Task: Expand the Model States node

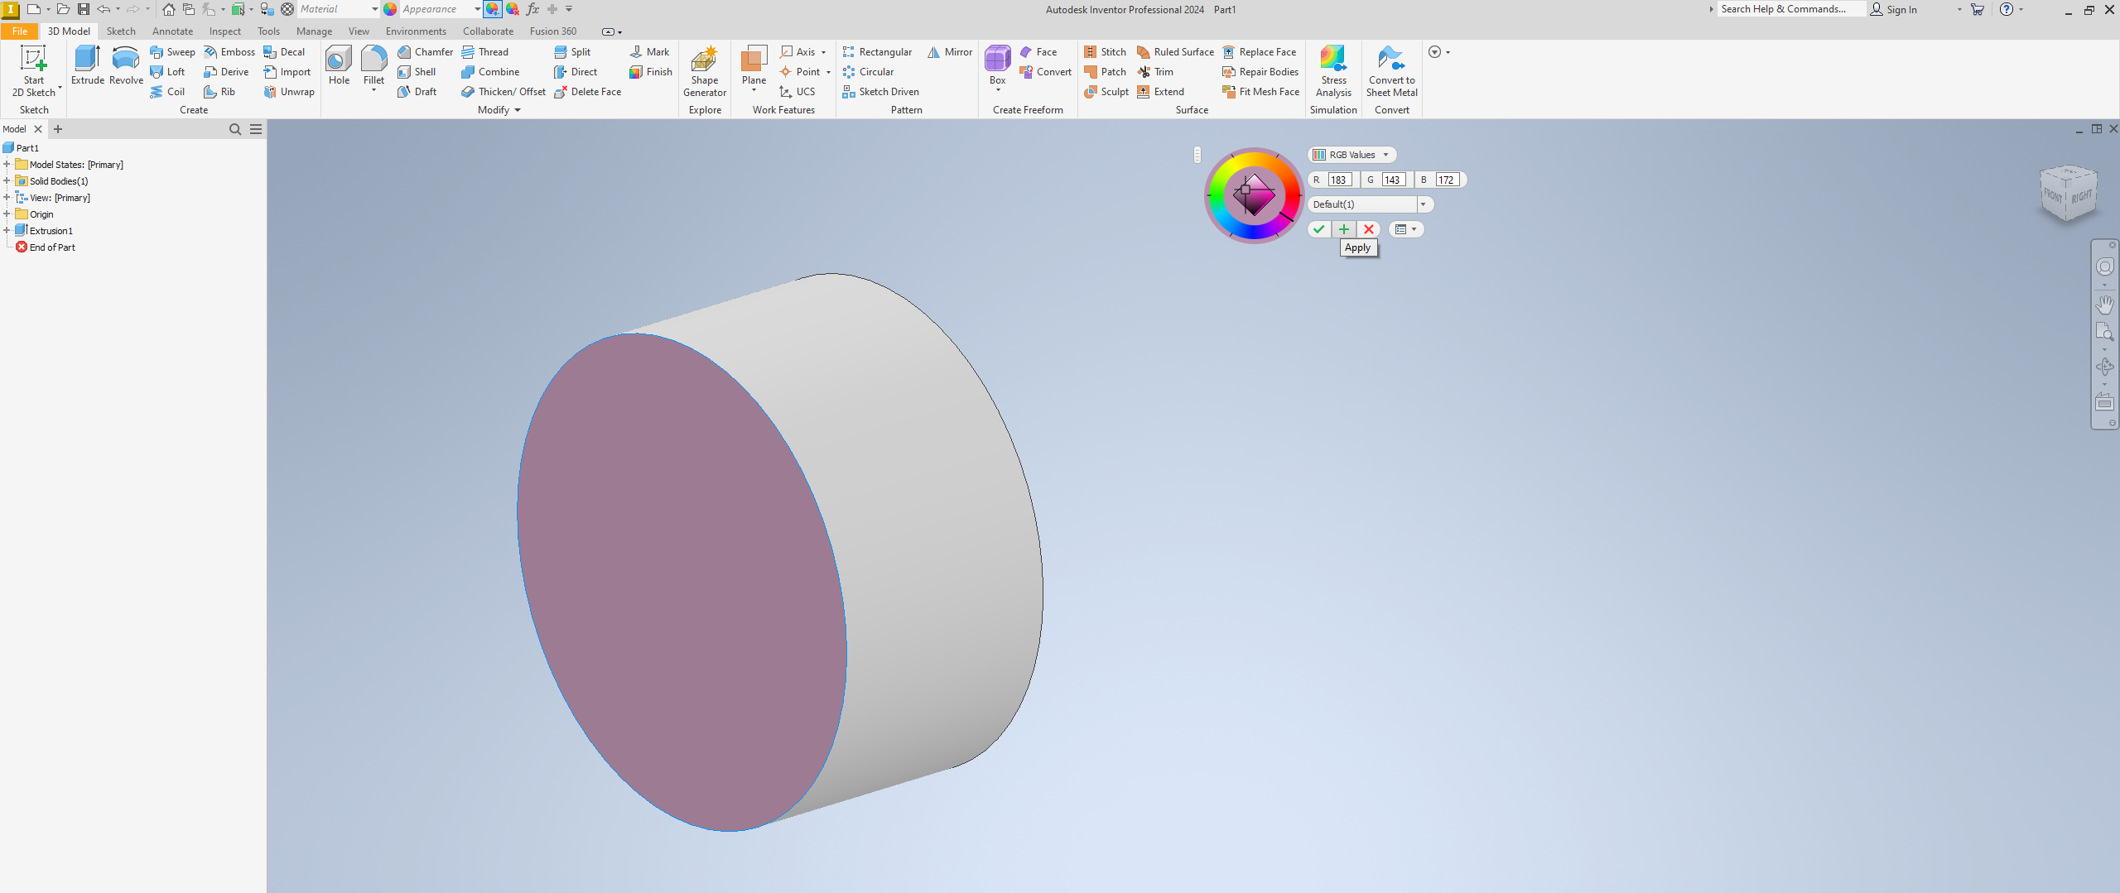Action: [x=7, y=165]
